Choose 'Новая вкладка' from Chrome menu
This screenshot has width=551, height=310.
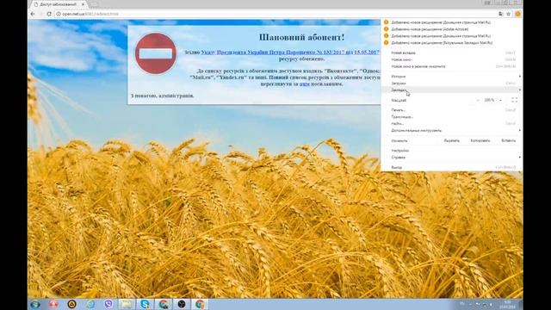click(x=451, y=53)
